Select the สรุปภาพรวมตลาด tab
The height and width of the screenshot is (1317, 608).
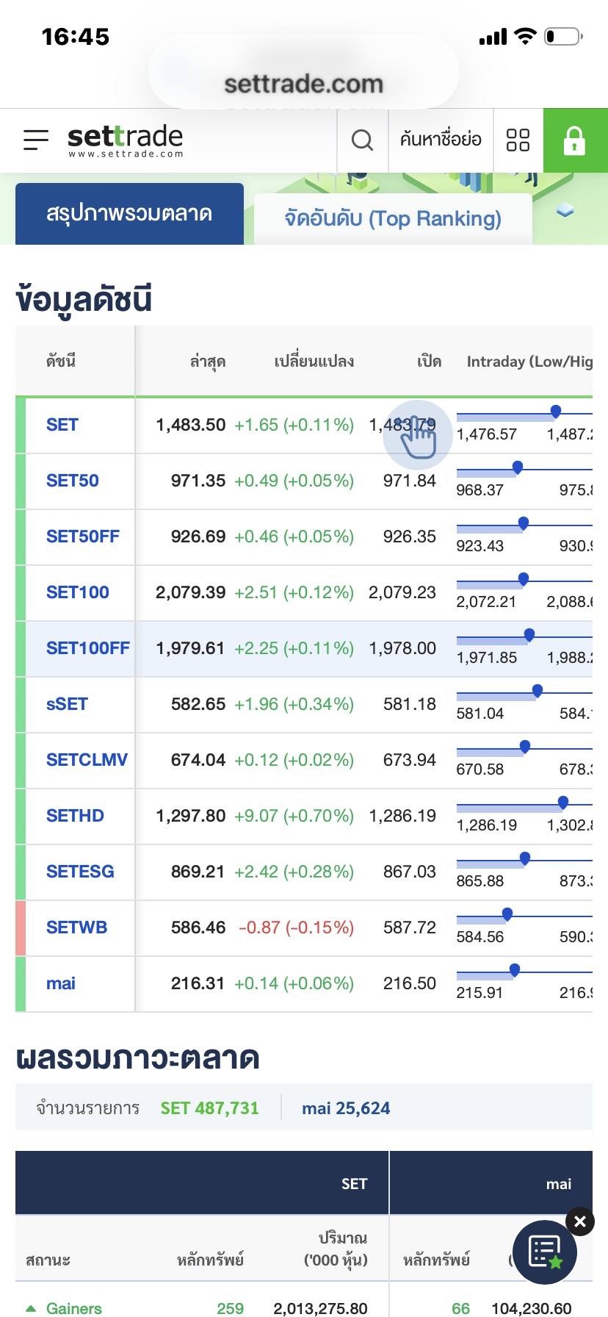(129, 214)
